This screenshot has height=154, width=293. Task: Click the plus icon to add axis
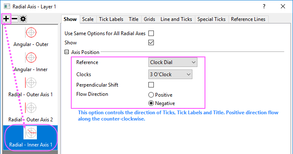[6, 19]
